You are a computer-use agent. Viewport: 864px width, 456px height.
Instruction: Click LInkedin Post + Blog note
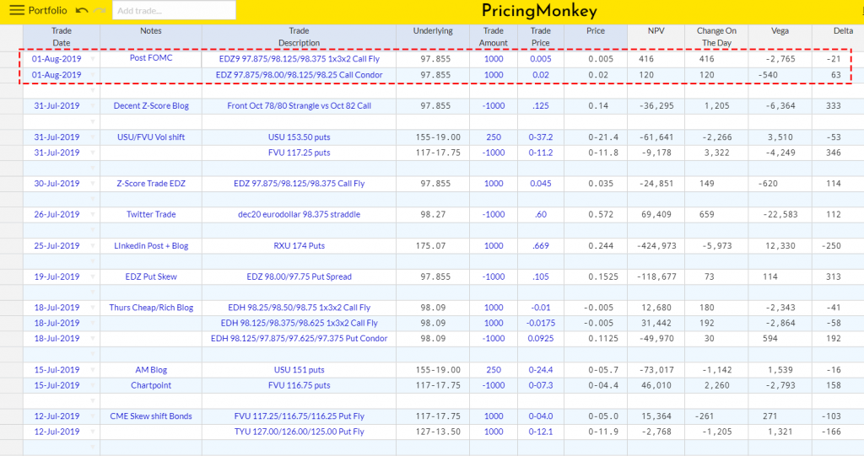pos(151,245)
